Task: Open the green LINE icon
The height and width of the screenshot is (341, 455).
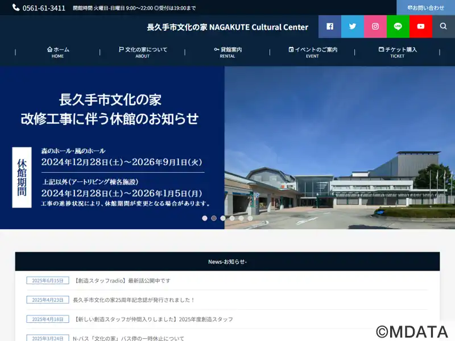Action: tap(398, 26)
